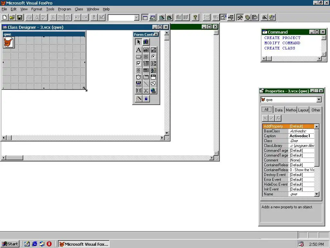Open the Program menu
The height and width of the screenshot is (248, 330).
[x=64, y=9]
